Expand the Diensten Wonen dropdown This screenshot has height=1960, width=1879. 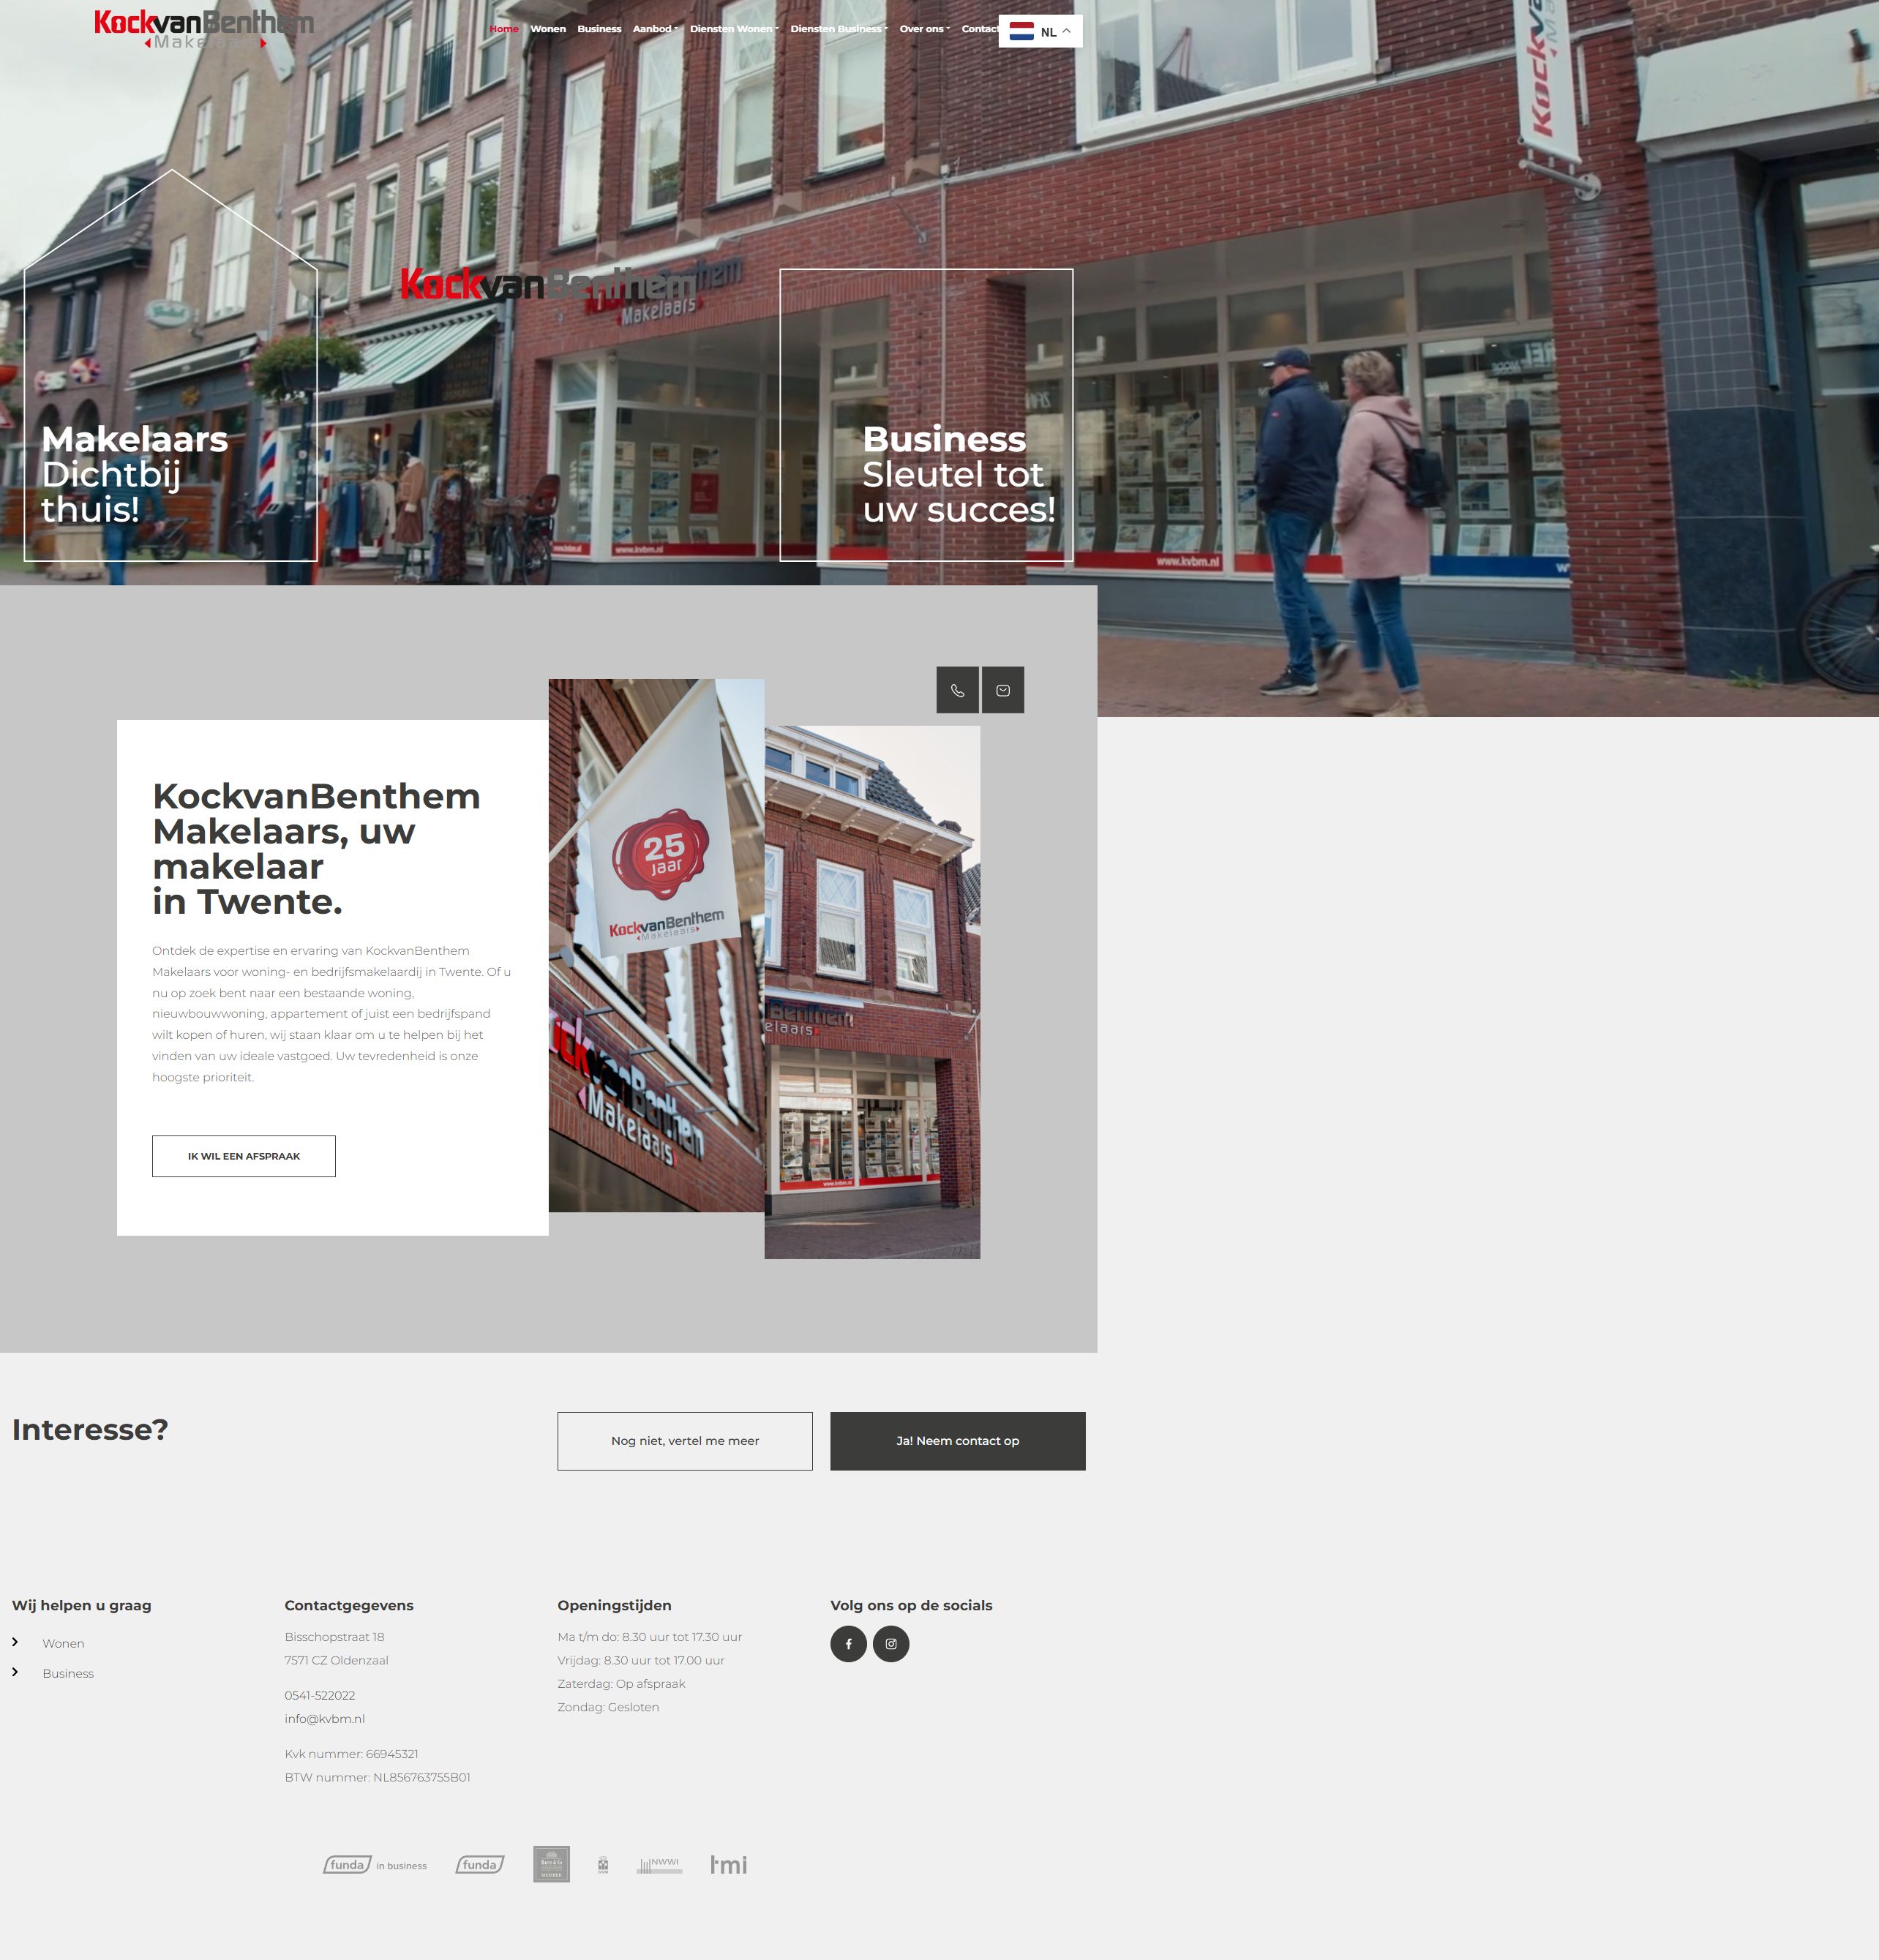[x=733, y=29]
